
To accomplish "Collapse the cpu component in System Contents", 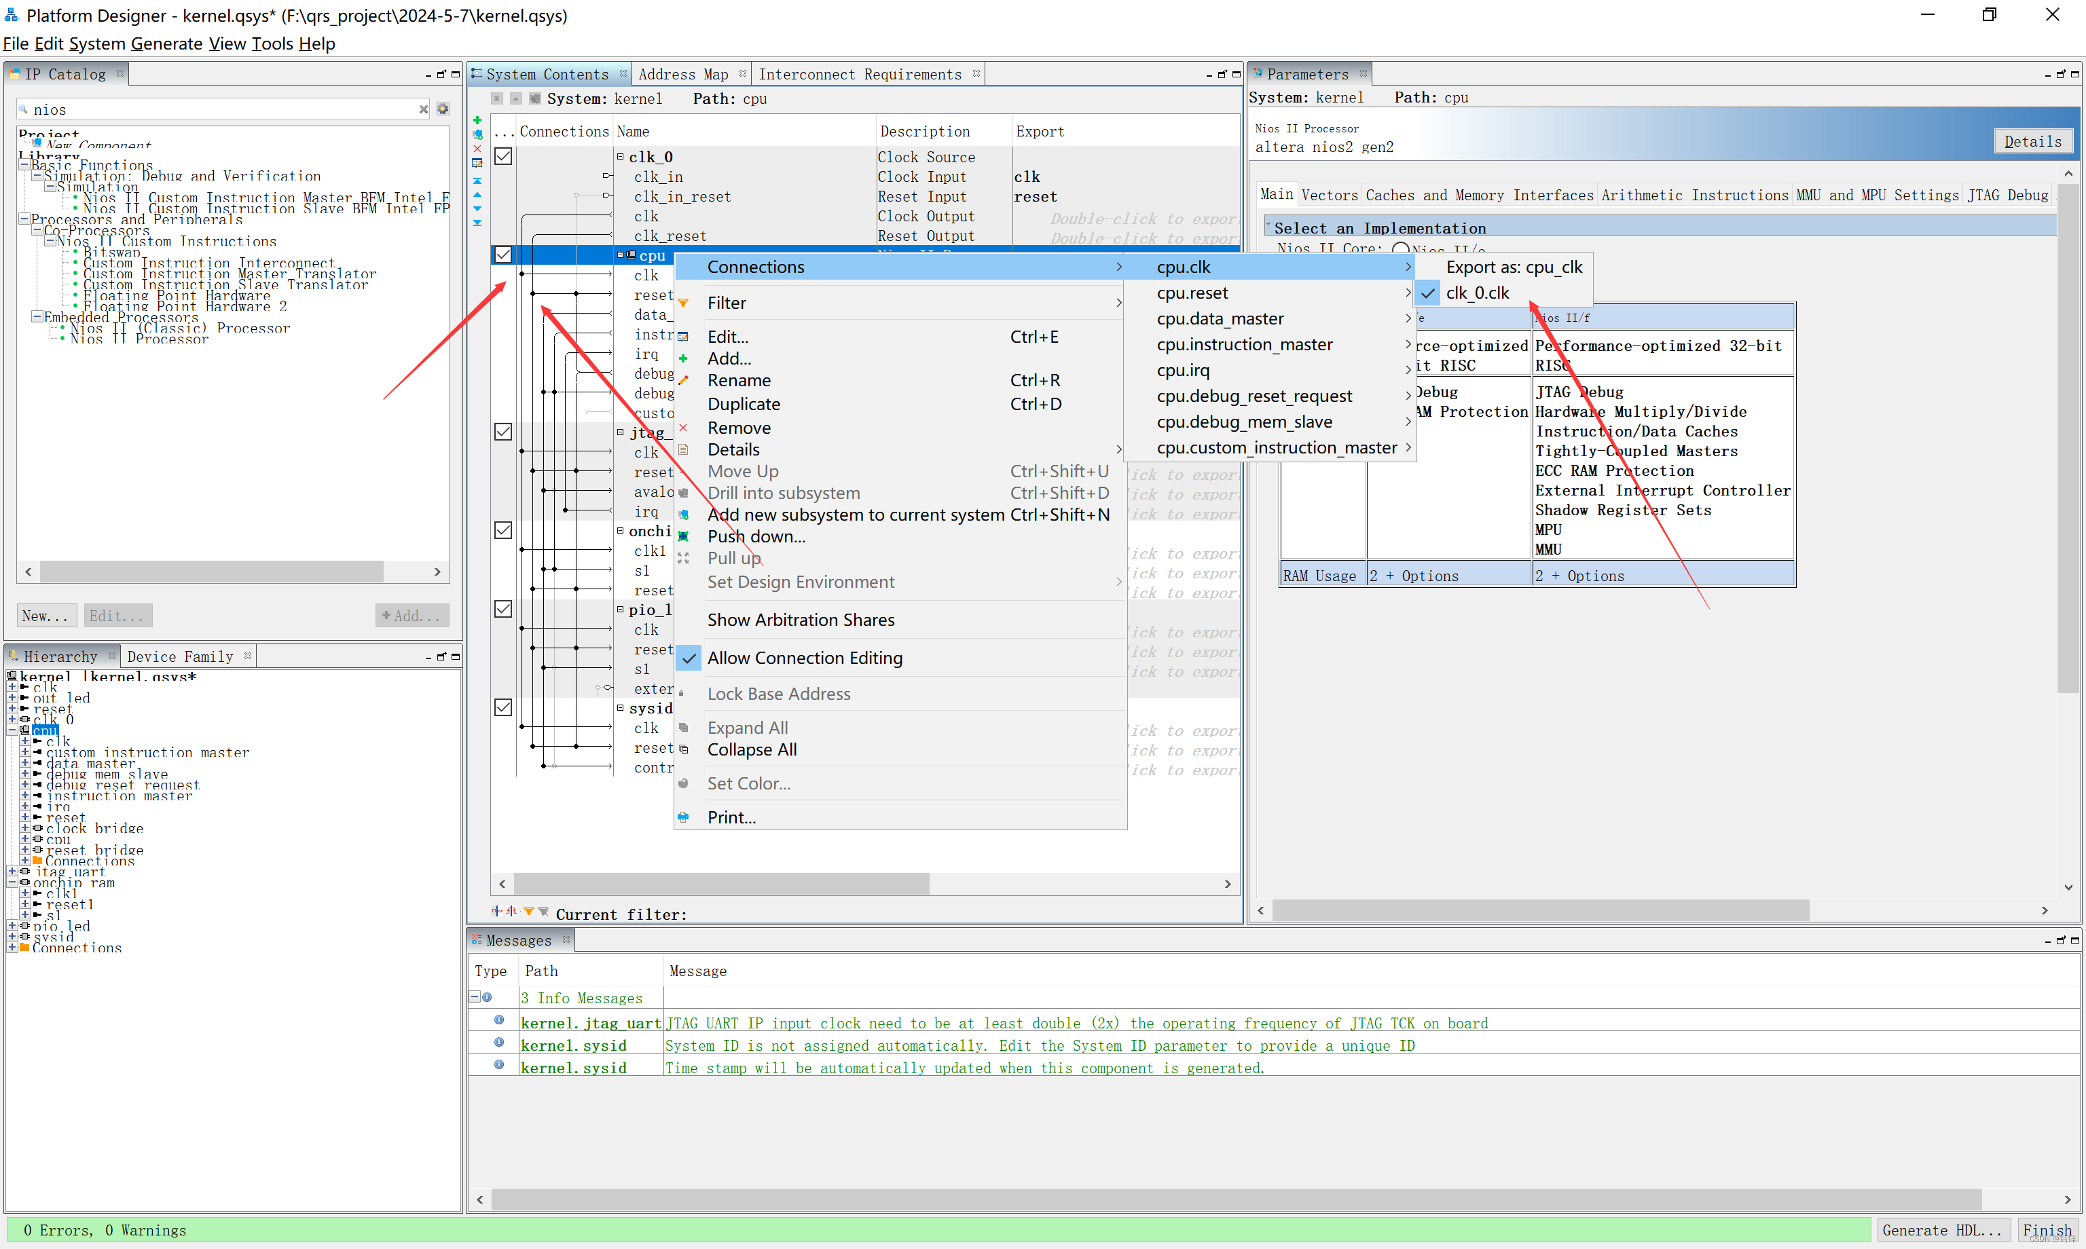I will coord(621,254).
